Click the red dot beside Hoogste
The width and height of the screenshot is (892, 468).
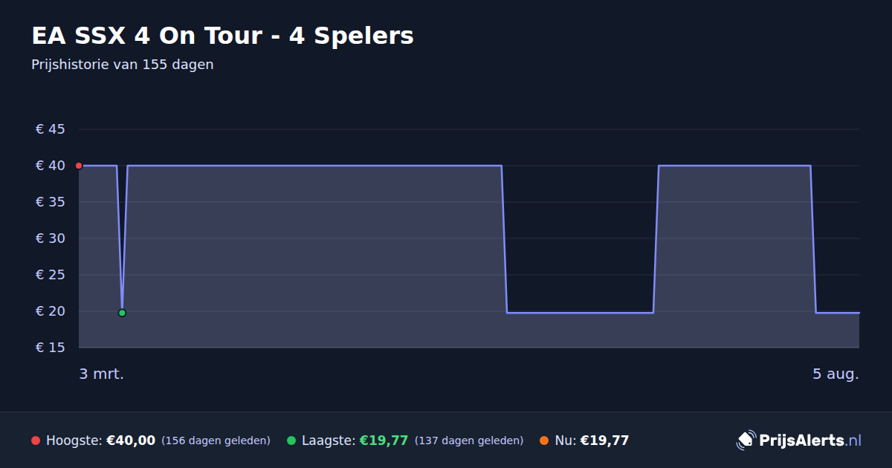pos(36,441)
